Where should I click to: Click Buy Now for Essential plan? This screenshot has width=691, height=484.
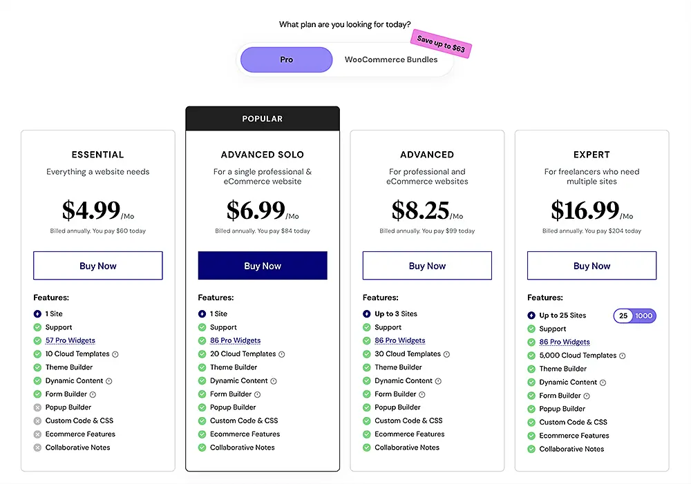[x=98, y=266]
